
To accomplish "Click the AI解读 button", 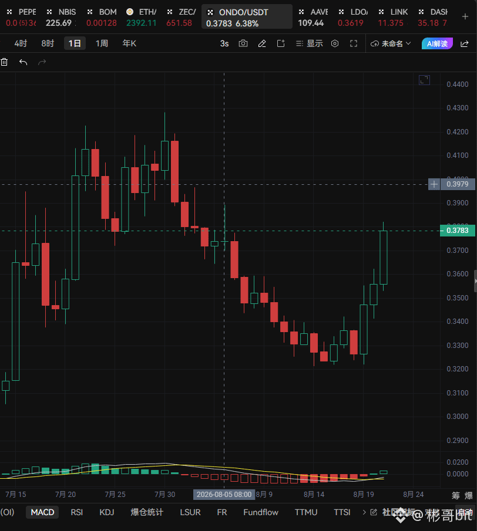I will pyautogui.click(x=437, y=43).
